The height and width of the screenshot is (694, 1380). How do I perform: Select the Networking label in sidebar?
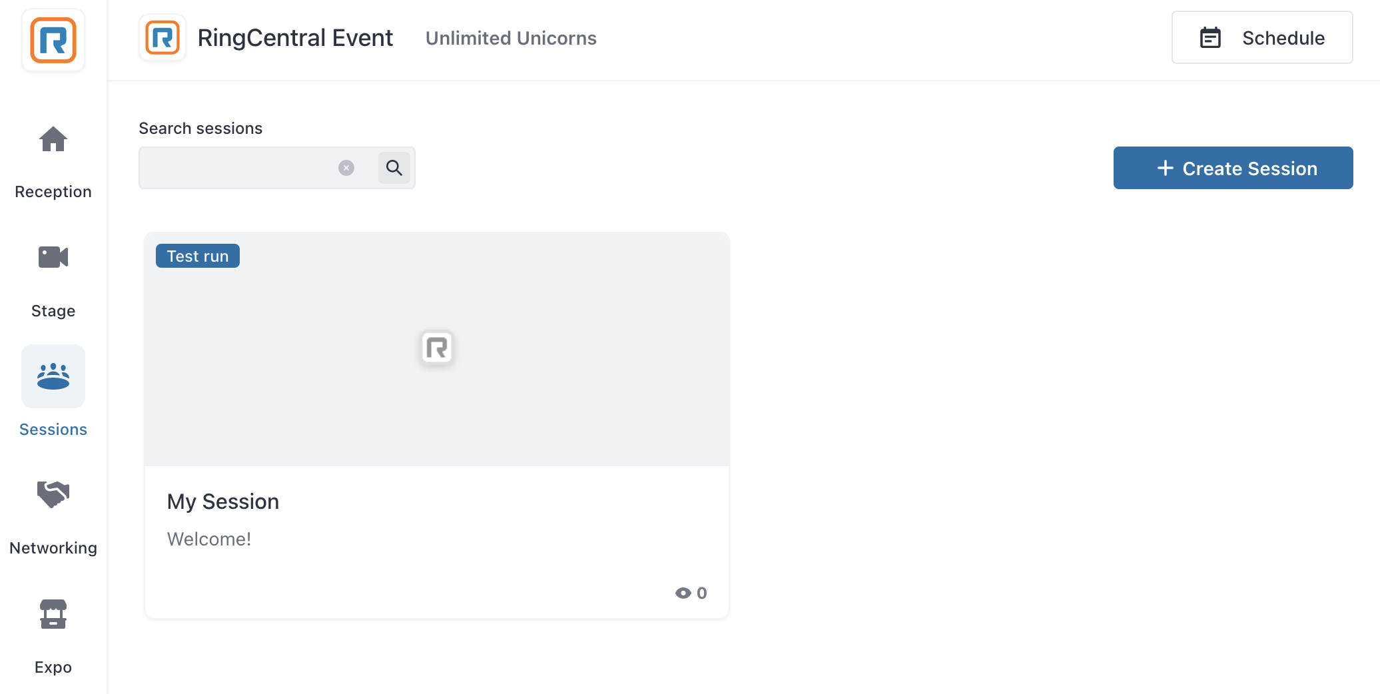(x=53, y=548)
